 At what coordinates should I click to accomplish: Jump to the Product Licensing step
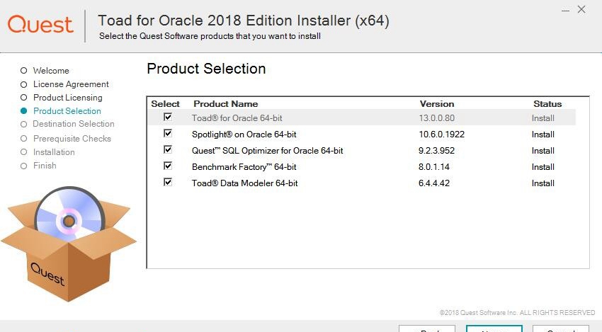tap(67, 98)
